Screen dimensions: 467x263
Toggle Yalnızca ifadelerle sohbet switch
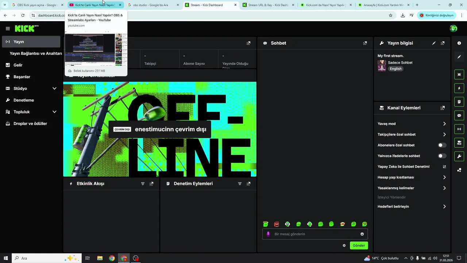[442, 156]
